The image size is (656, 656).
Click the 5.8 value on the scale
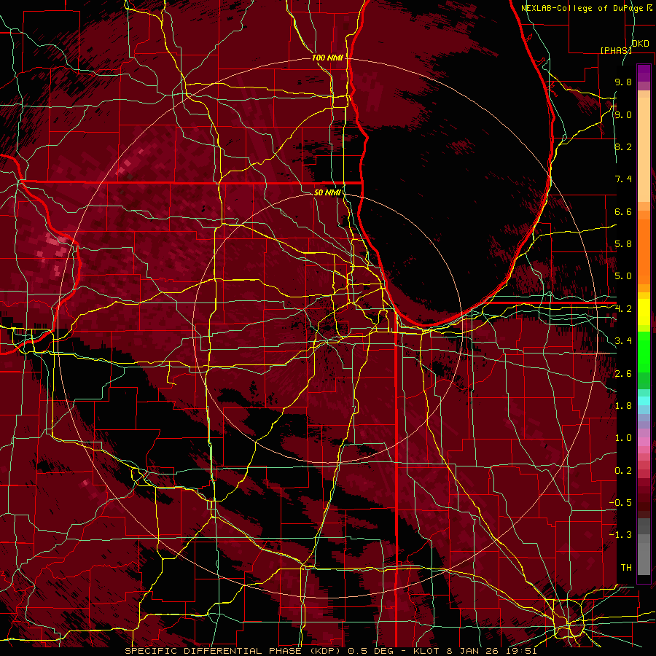click(x=623, y=244)
